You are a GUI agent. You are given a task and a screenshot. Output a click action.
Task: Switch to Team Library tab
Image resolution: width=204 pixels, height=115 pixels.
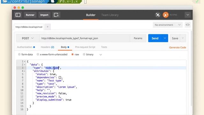click(110, 15)
